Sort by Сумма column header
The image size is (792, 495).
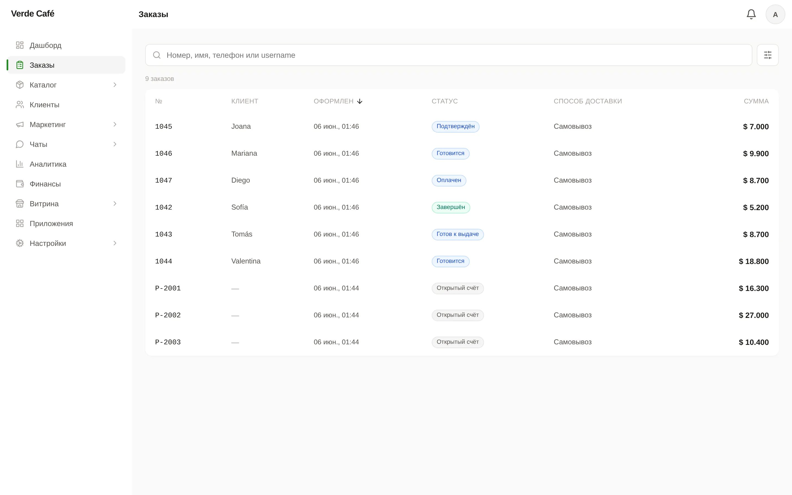click(756, 101)
